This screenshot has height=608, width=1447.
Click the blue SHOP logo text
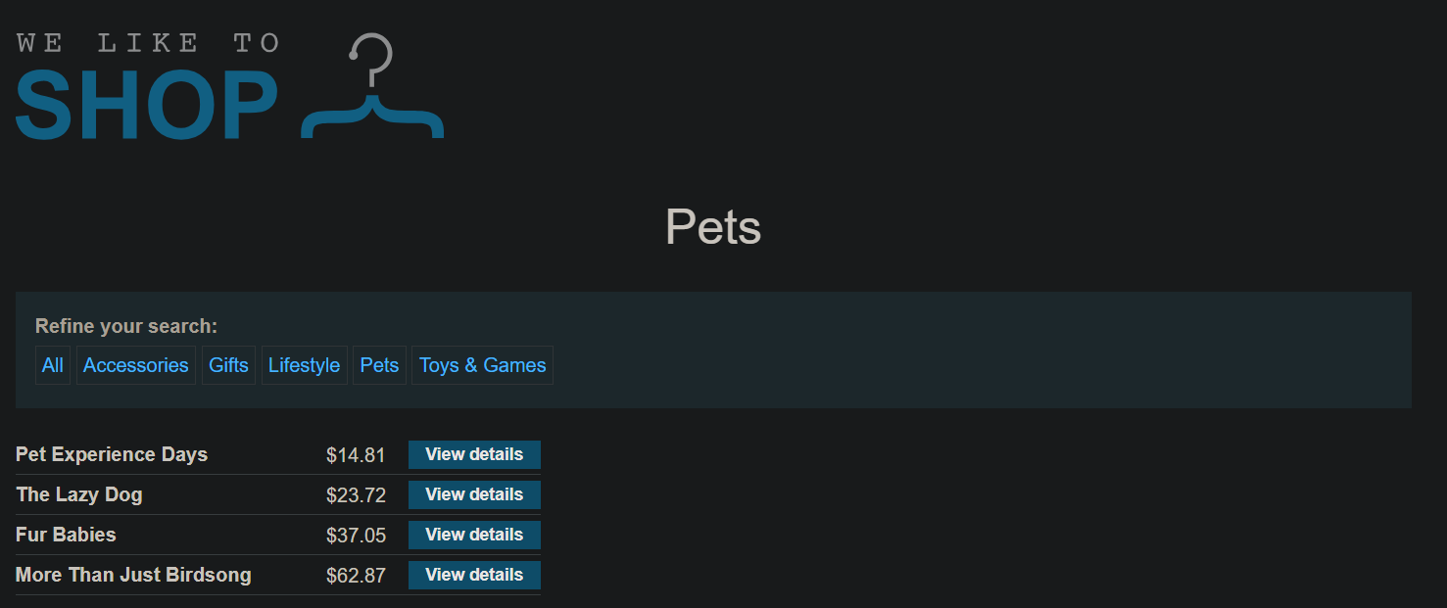coord(147,105)
